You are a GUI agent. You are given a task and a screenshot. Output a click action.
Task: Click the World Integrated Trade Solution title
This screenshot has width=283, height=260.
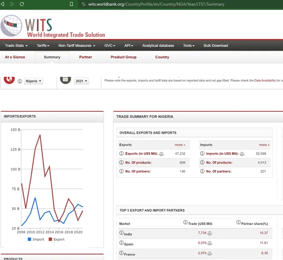pyautogui.click(x=66, y=35)
